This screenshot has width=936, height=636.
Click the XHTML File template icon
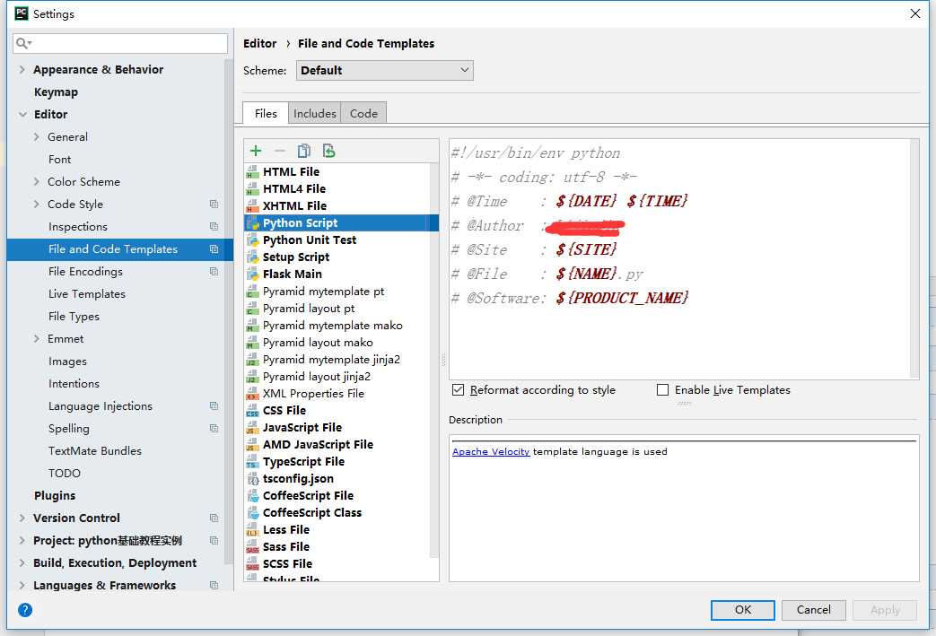click(252, 205)
